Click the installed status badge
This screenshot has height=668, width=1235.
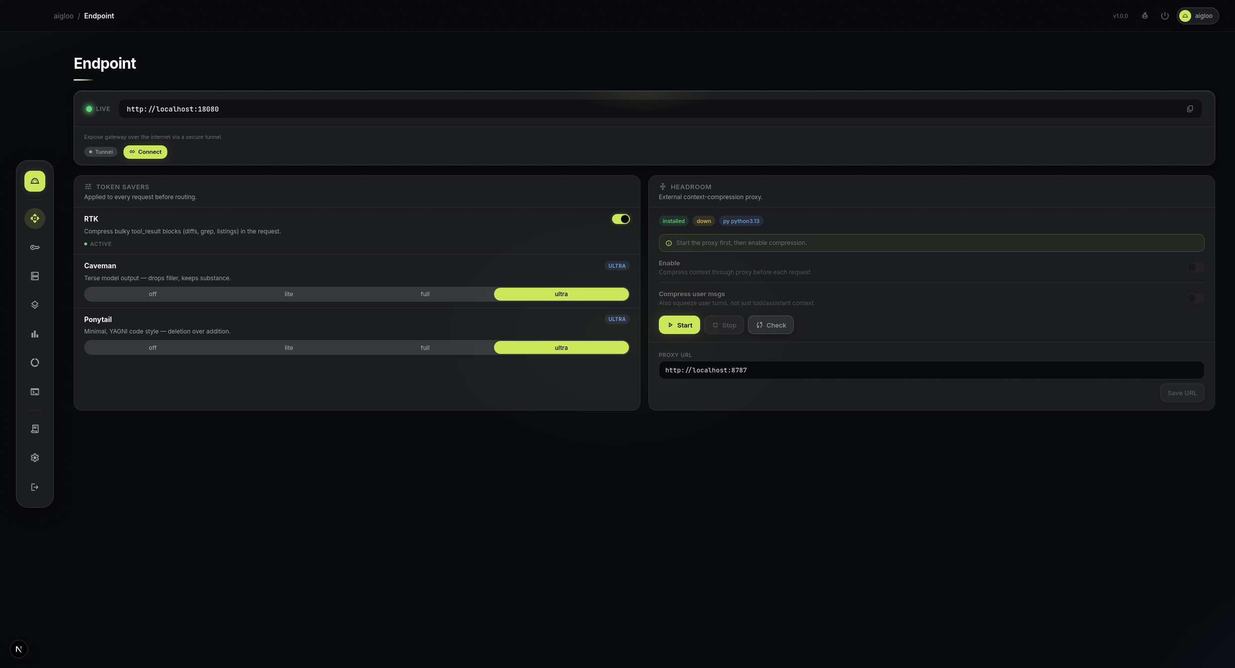673,221
